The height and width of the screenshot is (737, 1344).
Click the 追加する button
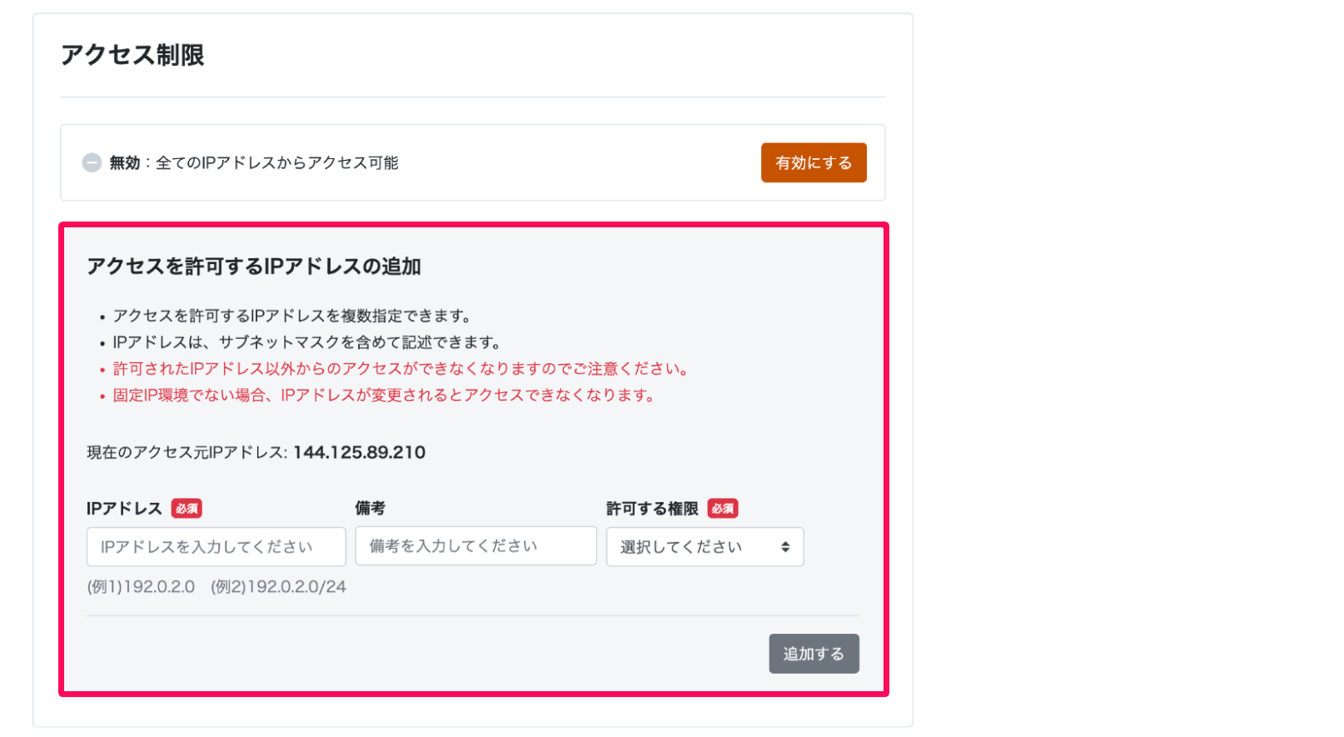click(814, 654)
